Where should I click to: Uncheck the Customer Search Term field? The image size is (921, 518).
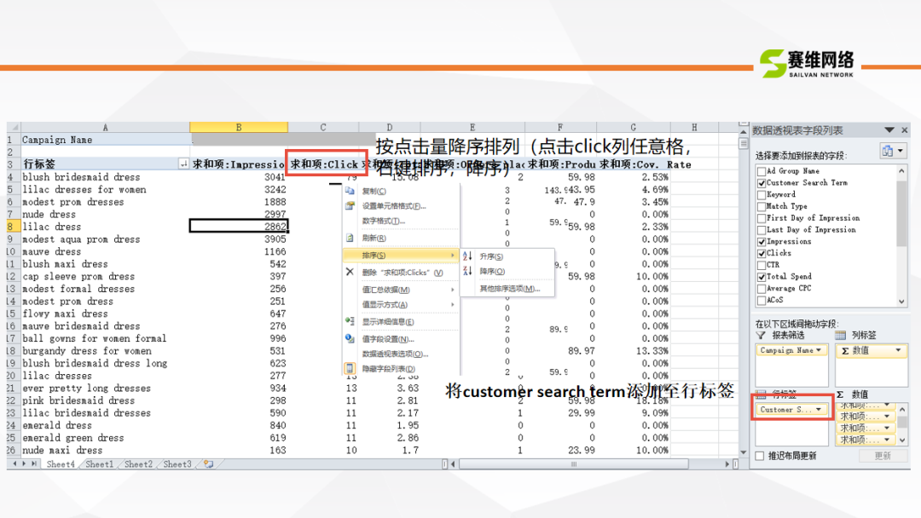click(x=761, y=182)
